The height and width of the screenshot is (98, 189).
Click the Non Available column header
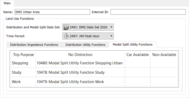click(x=164, y=55)
